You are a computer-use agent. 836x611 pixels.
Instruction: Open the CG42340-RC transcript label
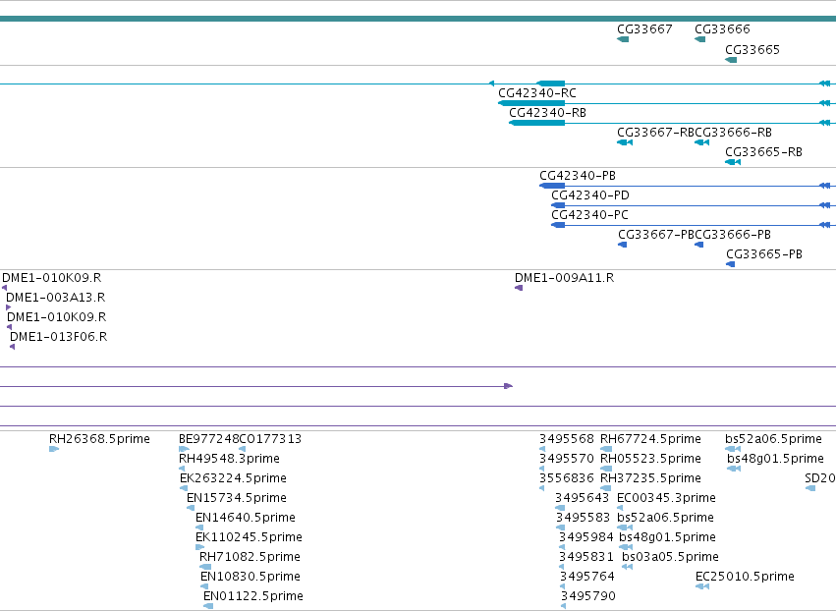(x=537, y=93)
